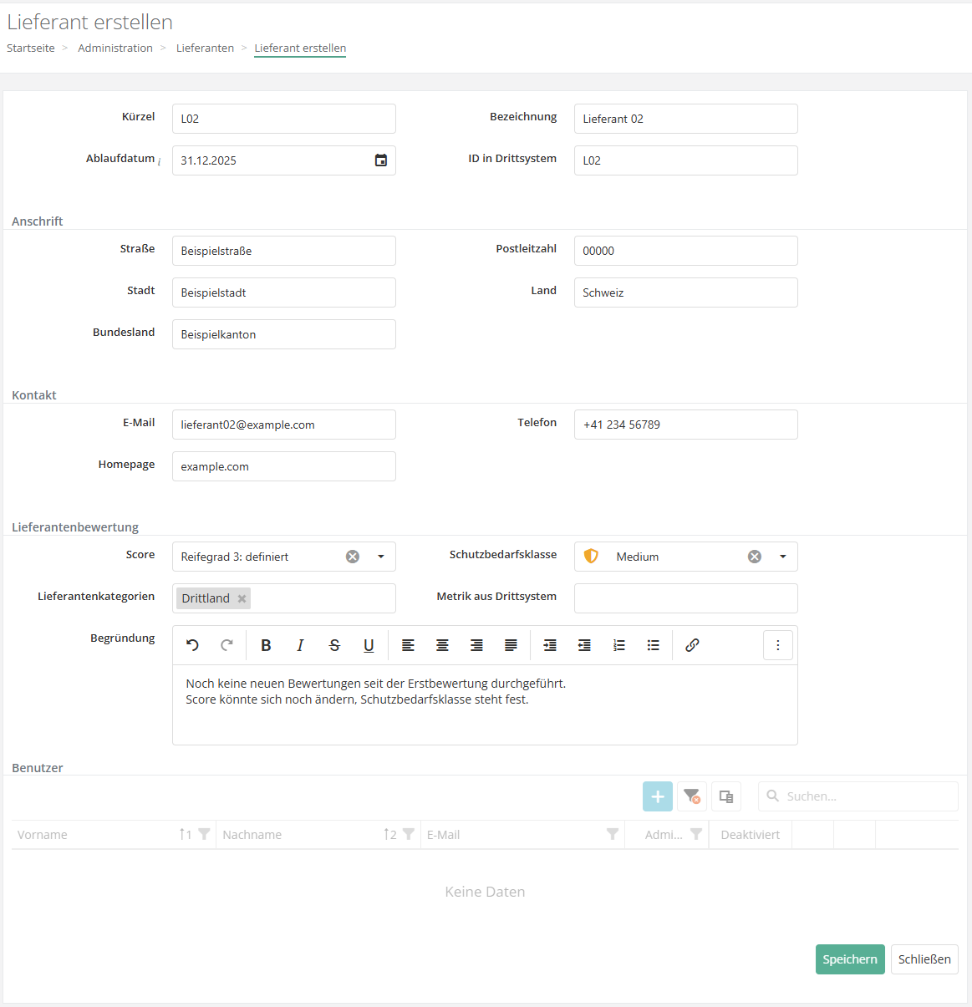
Task: Clear the selected Score value
Action: tap(353, 557)
